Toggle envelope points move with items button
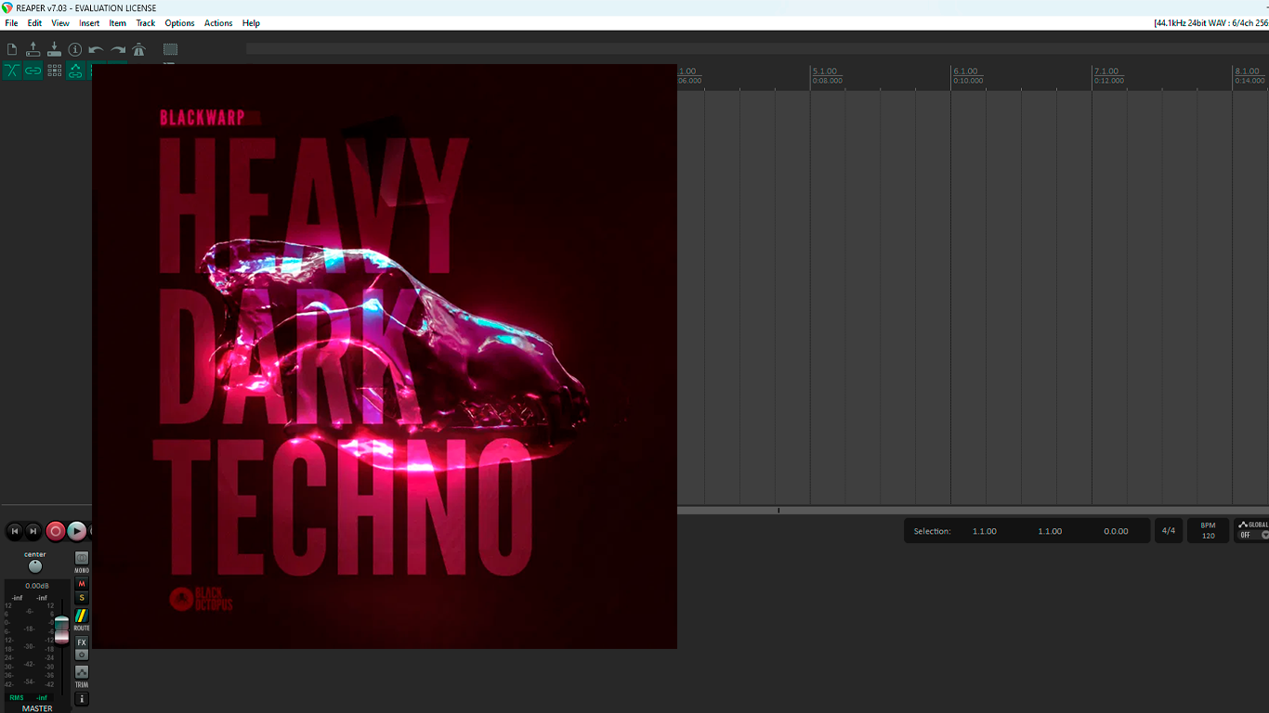The height and width of the screenshot is (713, 1269). point(75,71)
